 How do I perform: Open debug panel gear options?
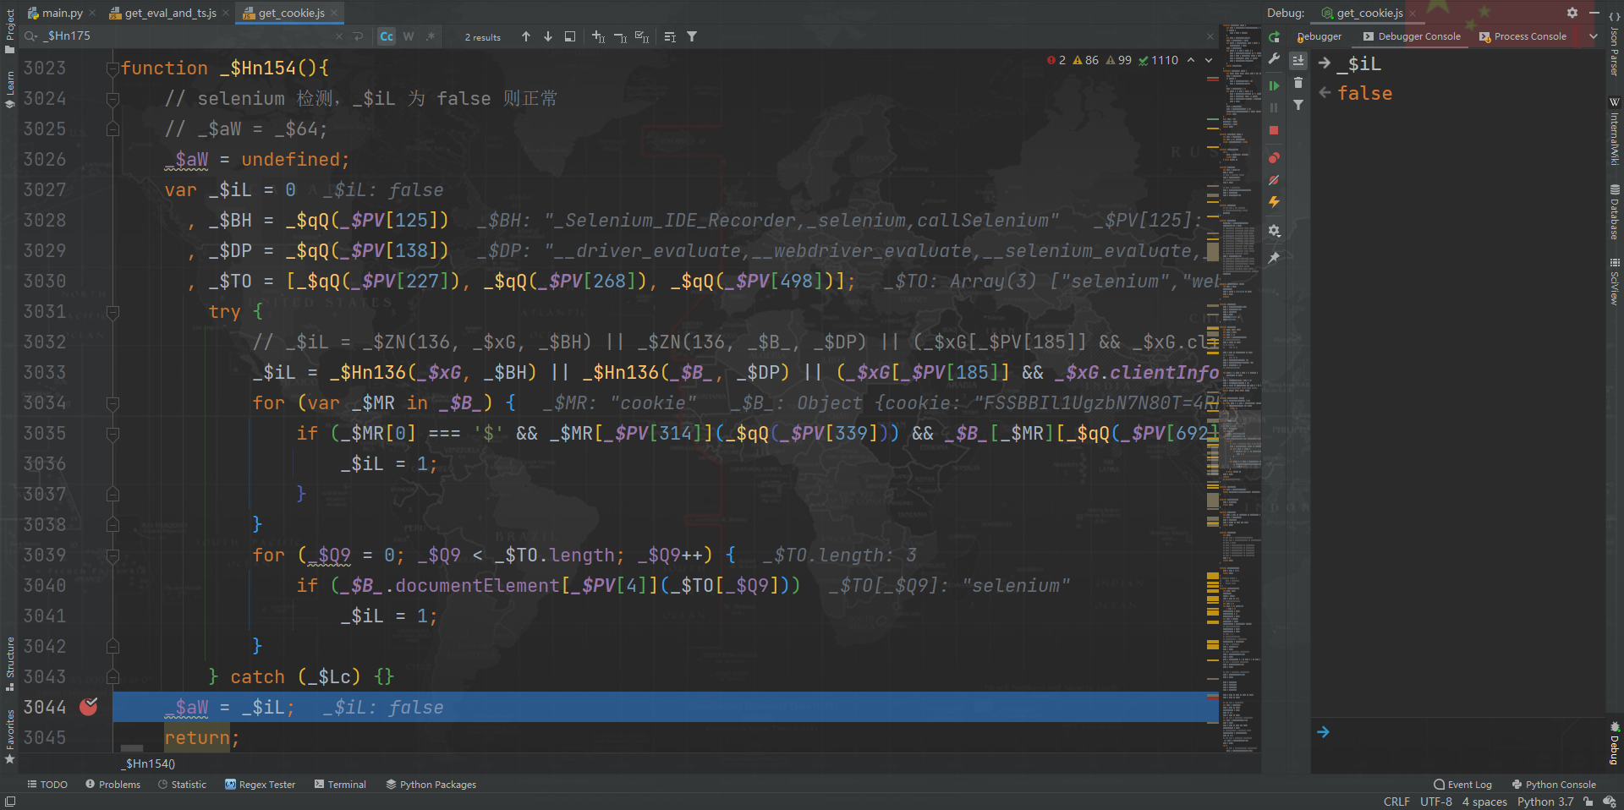coord(1274,231)
